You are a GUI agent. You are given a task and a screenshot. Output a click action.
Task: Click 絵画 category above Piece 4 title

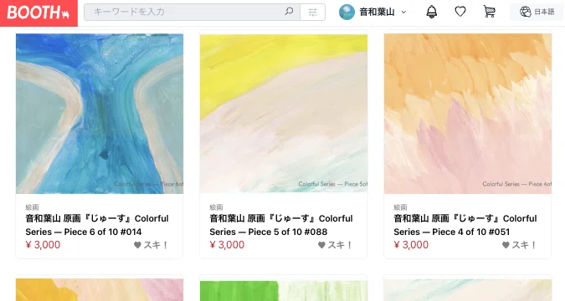pyautogui.click(x=400, y=207)
